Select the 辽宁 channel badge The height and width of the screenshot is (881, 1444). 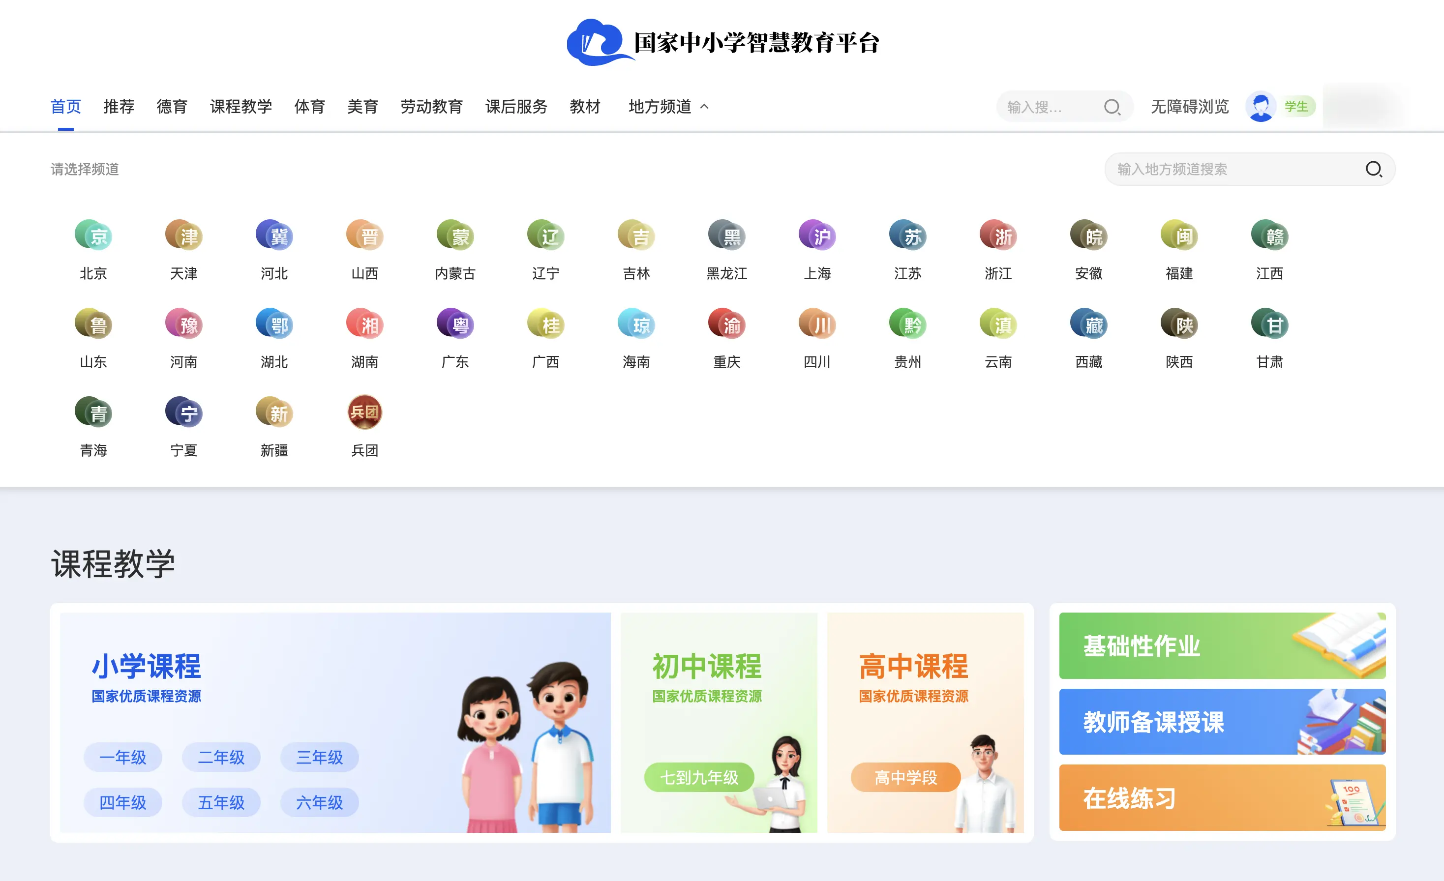point(545,235)
